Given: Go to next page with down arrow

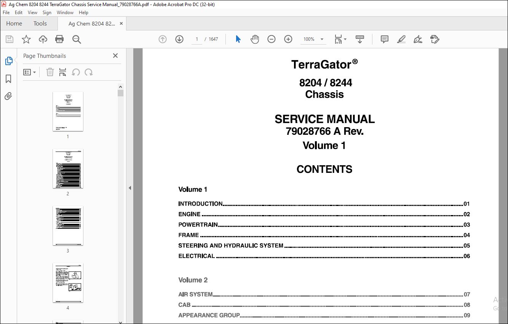Looking at the screenshot, I should point(179,39).
